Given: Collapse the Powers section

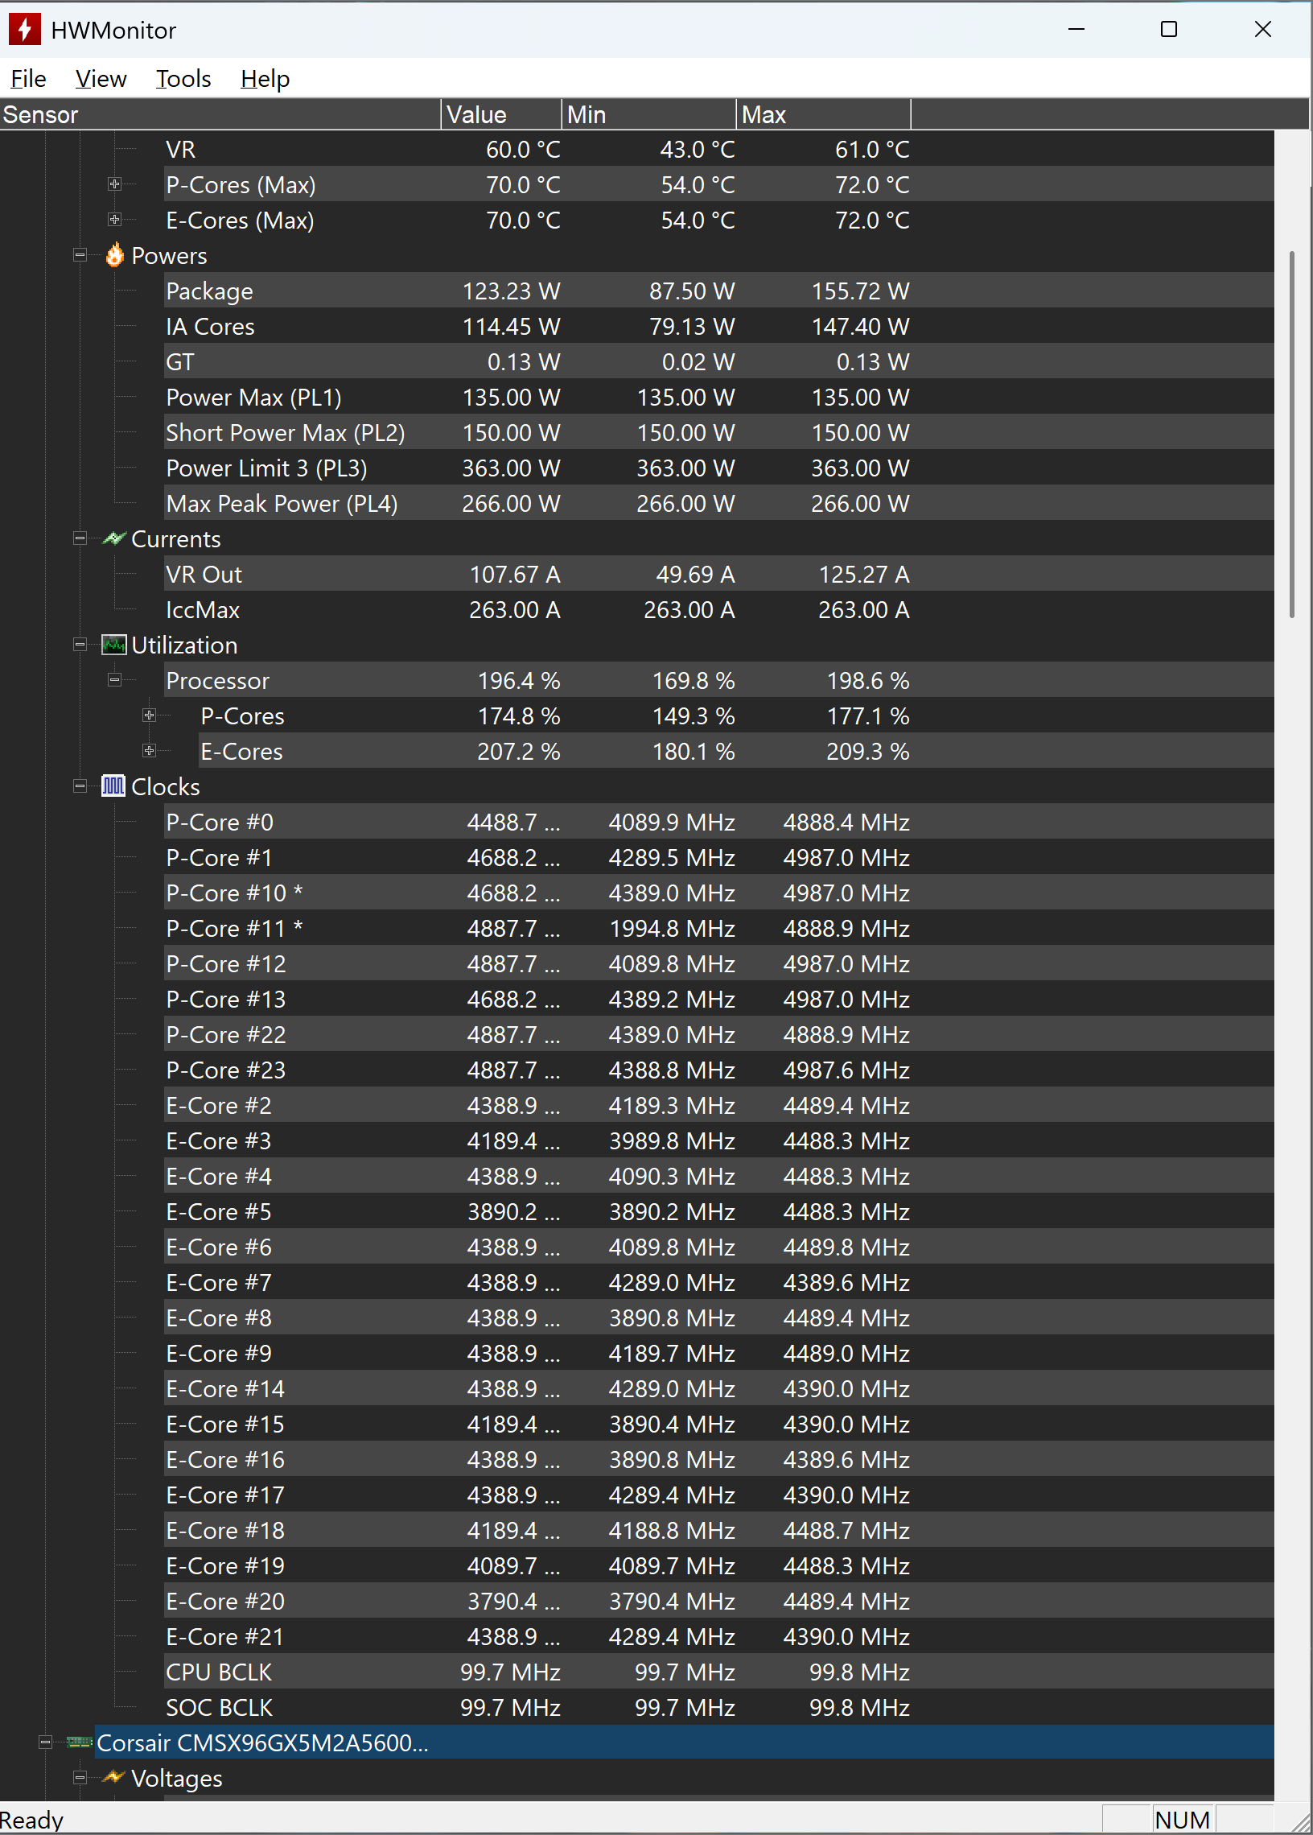Looking at the screenshot, I should 80,256.
